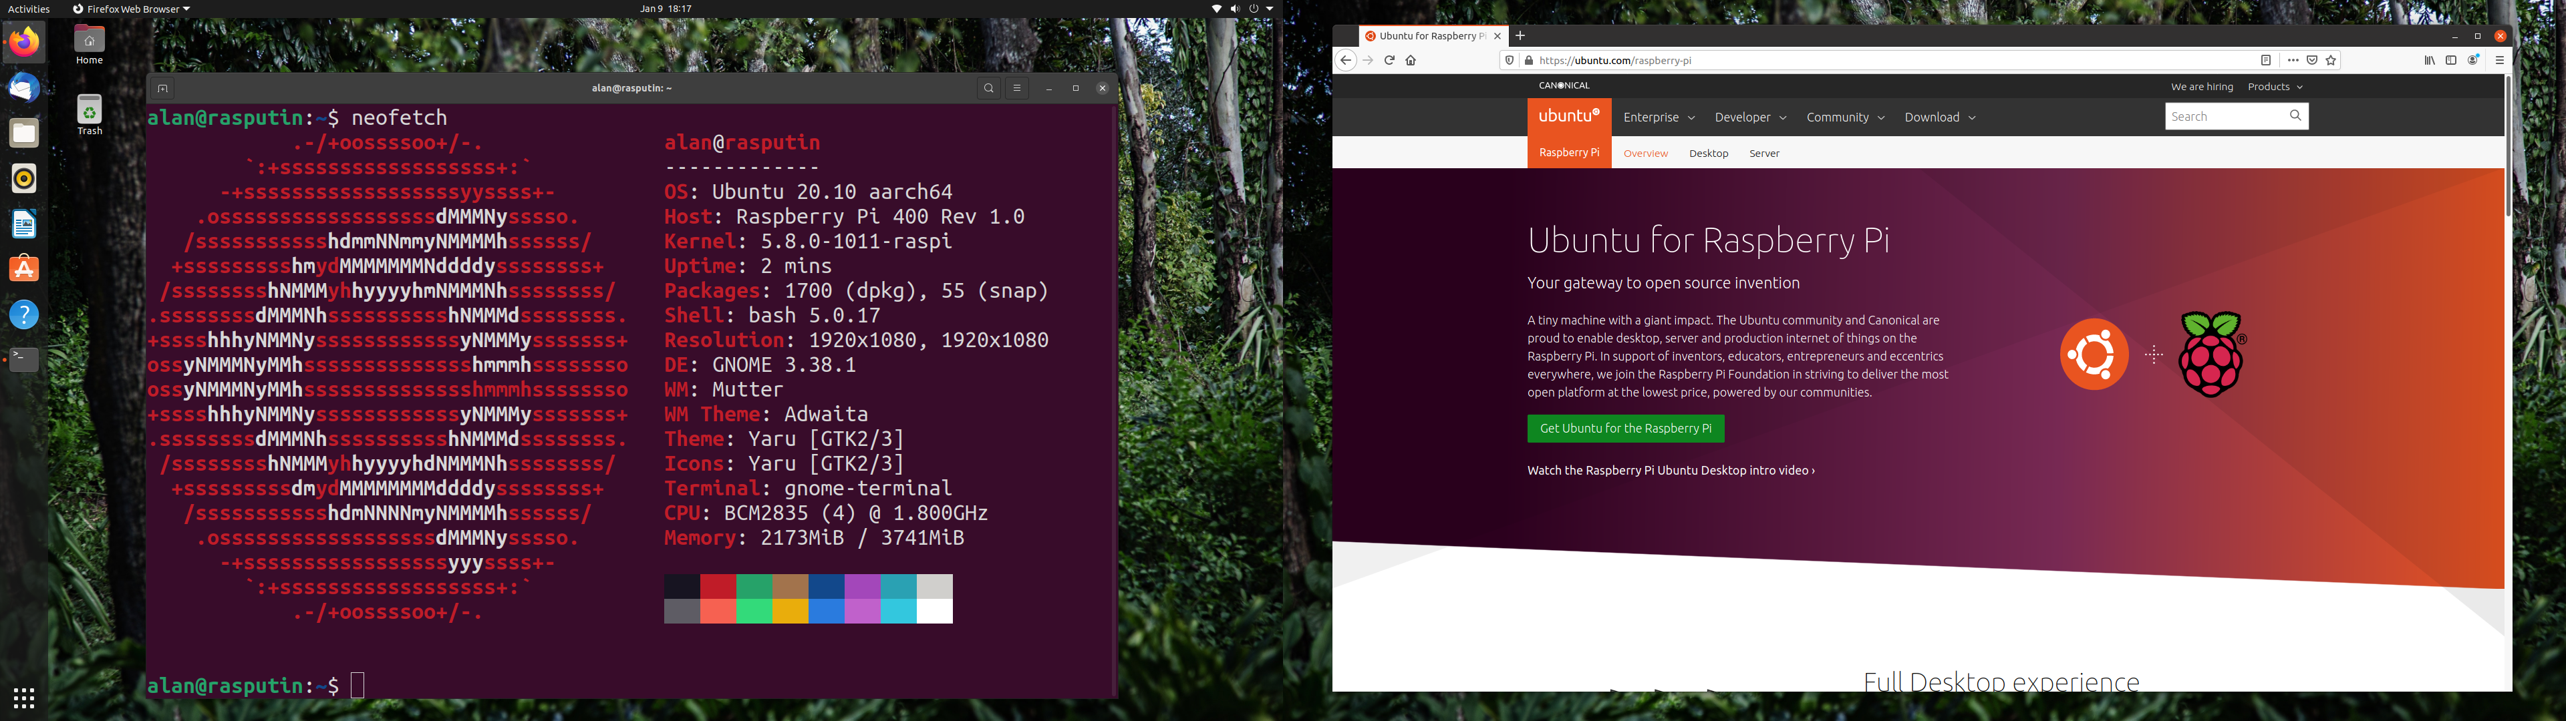Click Firefox forward arrow
2566x721 pixels.
click(x=1368, y=61)
